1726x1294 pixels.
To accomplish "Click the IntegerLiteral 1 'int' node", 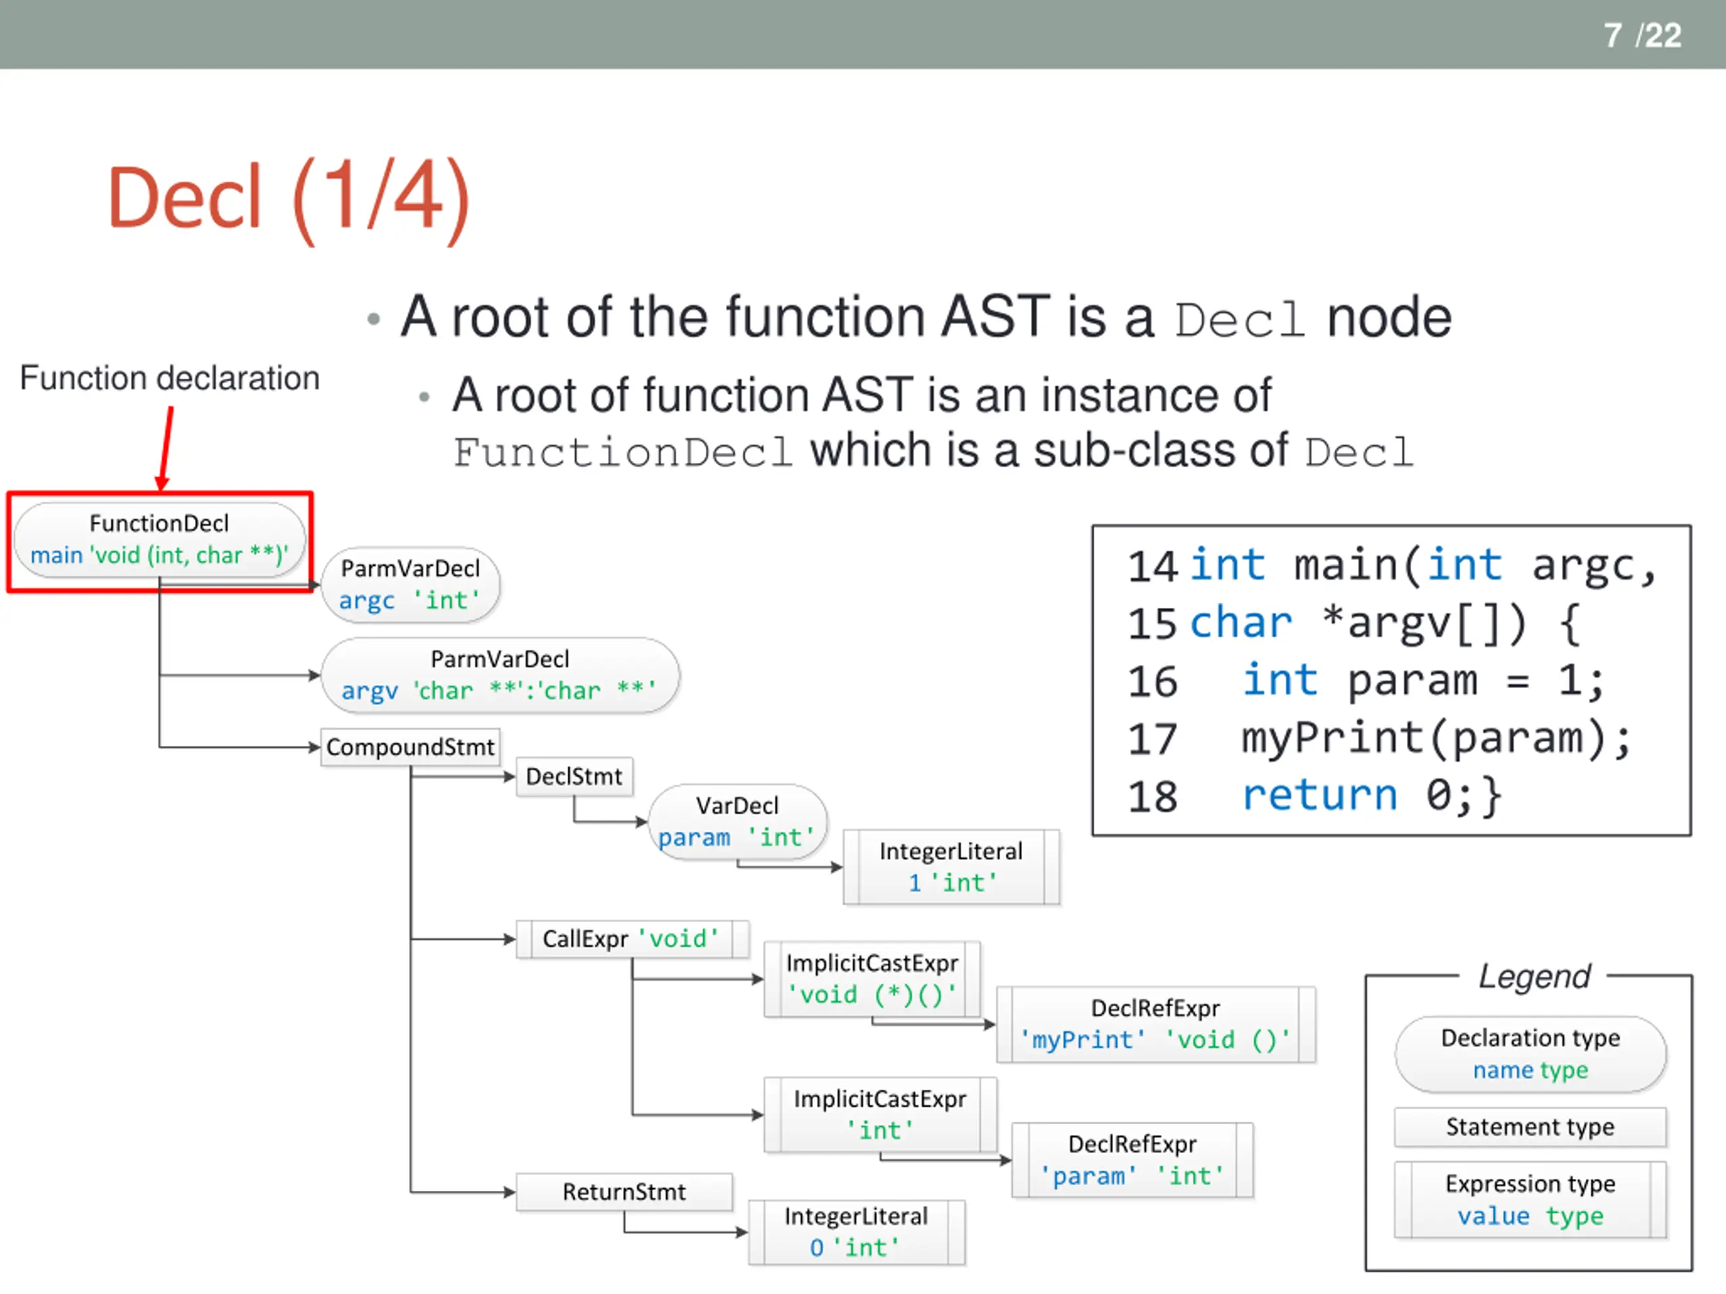I will (951, 867).
